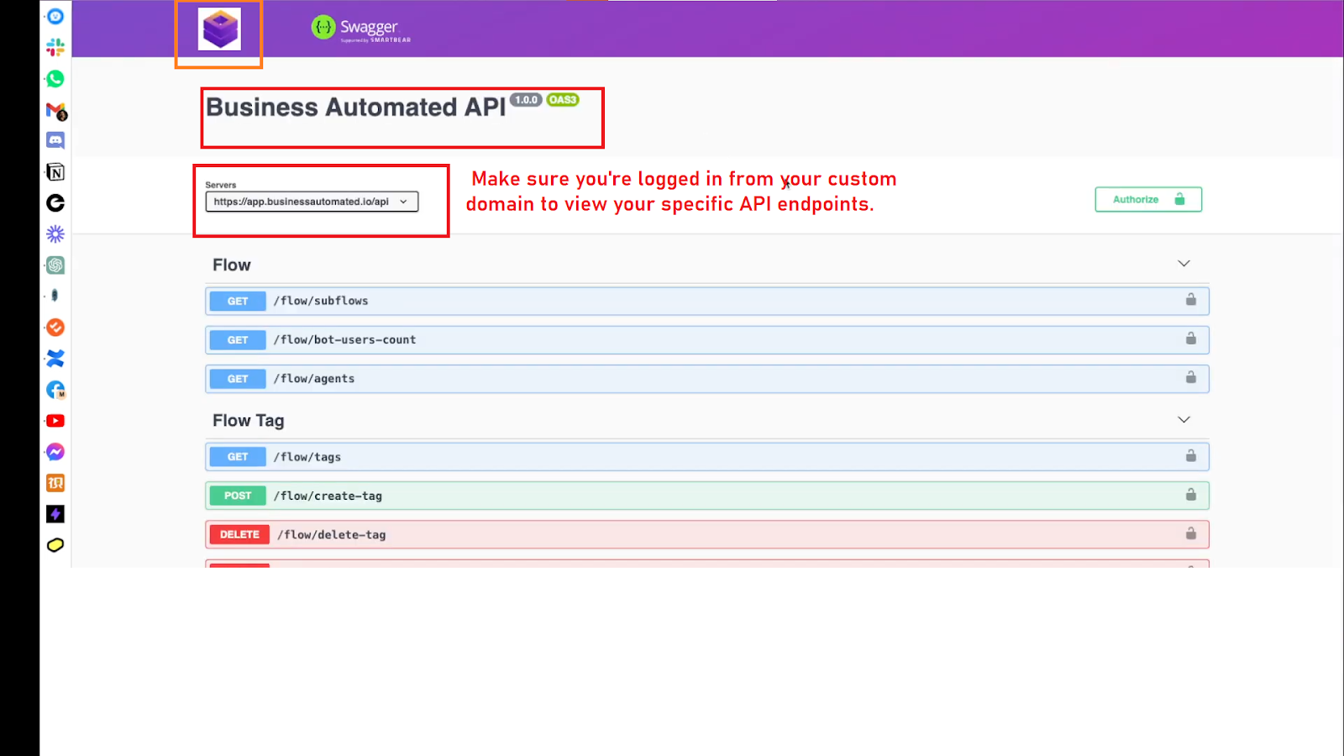Expand GET /flow/bot-users-count endpoint
Viewport: 1344px width, 756px height.
point(707,339)
